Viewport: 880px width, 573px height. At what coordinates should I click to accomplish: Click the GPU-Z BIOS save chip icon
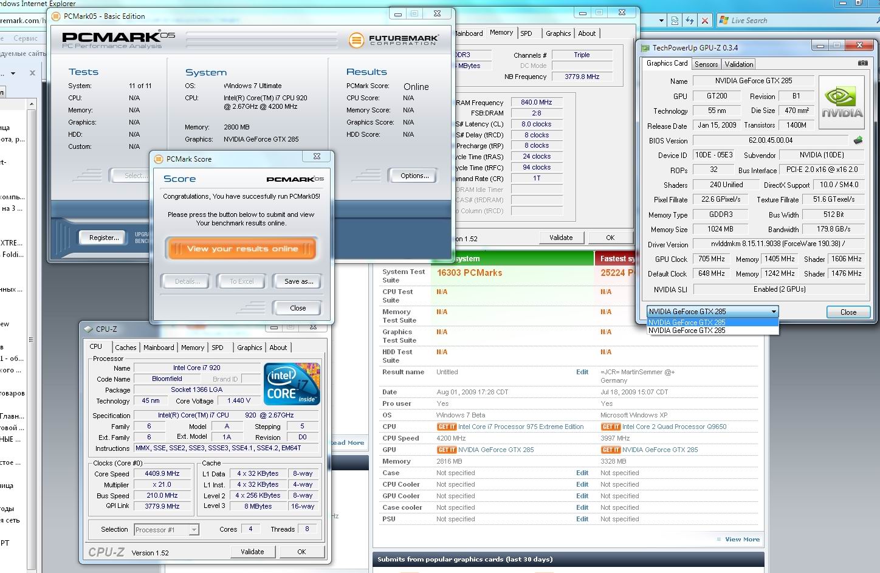point(858,140)
